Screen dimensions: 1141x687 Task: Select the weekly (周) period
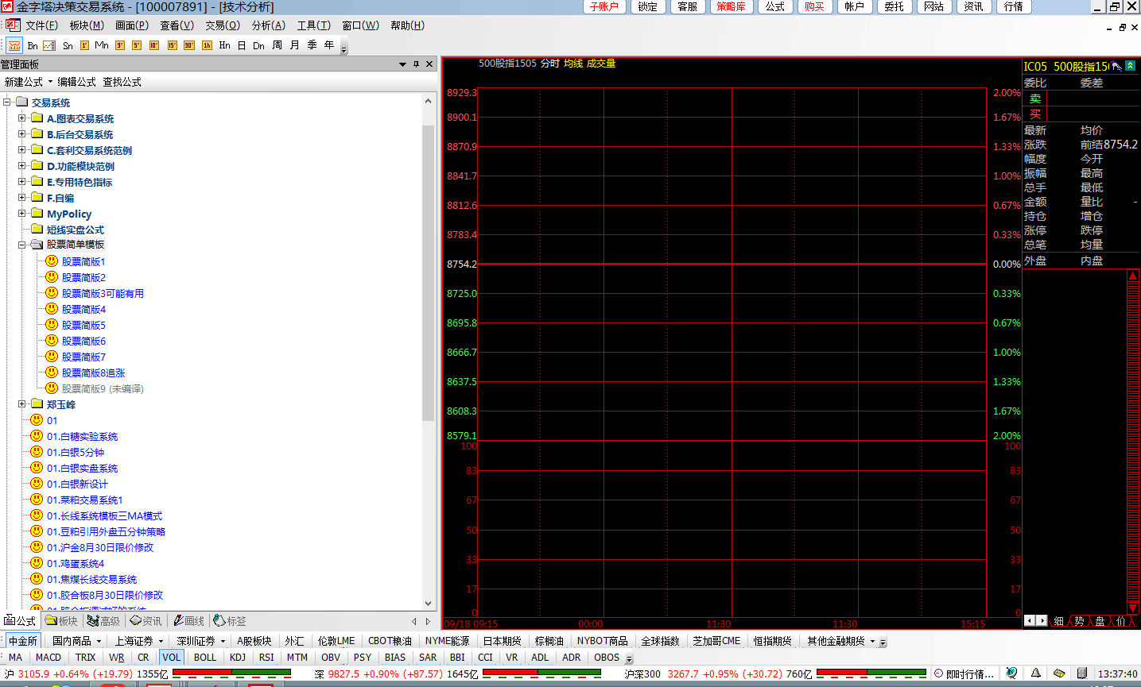[277, 45]
